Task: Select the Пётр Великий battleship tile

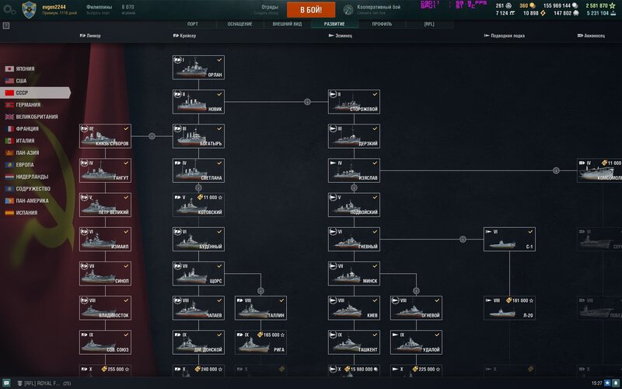Action: 105,205
